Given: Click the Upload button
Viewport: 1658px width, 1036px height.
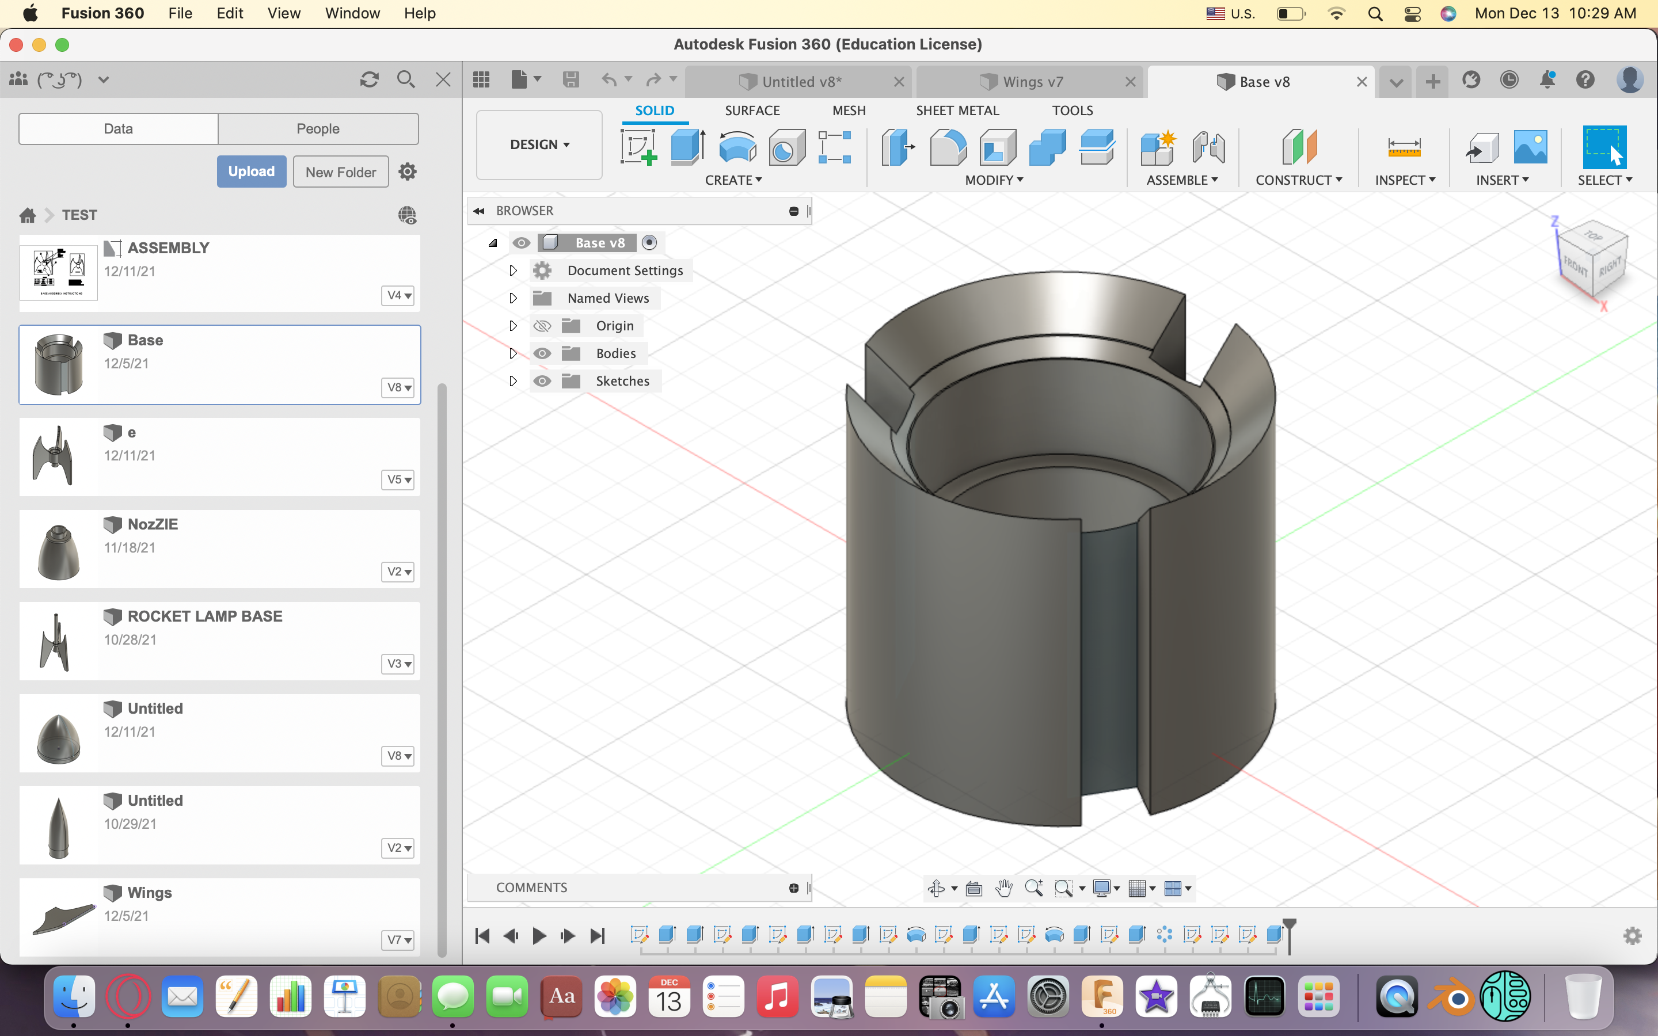Looking at the screenshot, I should 251,172.
